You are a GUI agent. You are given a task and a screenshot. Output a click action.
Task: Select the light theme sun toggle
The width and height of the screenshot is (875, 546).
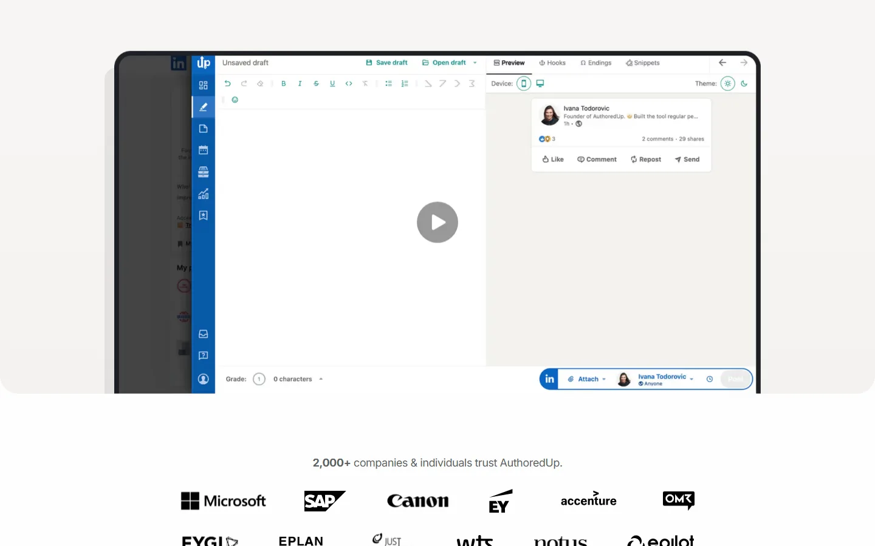click(728, 84)
